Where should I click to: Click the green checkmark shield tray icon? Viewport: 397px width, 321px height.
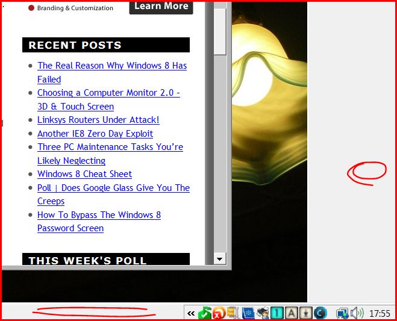(204, 313)
